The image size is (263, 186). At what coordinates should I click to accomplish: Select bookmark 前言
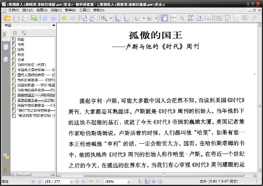pos(21,55)
